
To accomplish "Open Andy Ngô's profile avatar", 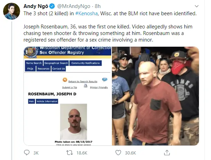I will pyautogui.click(x=12, y=11).
